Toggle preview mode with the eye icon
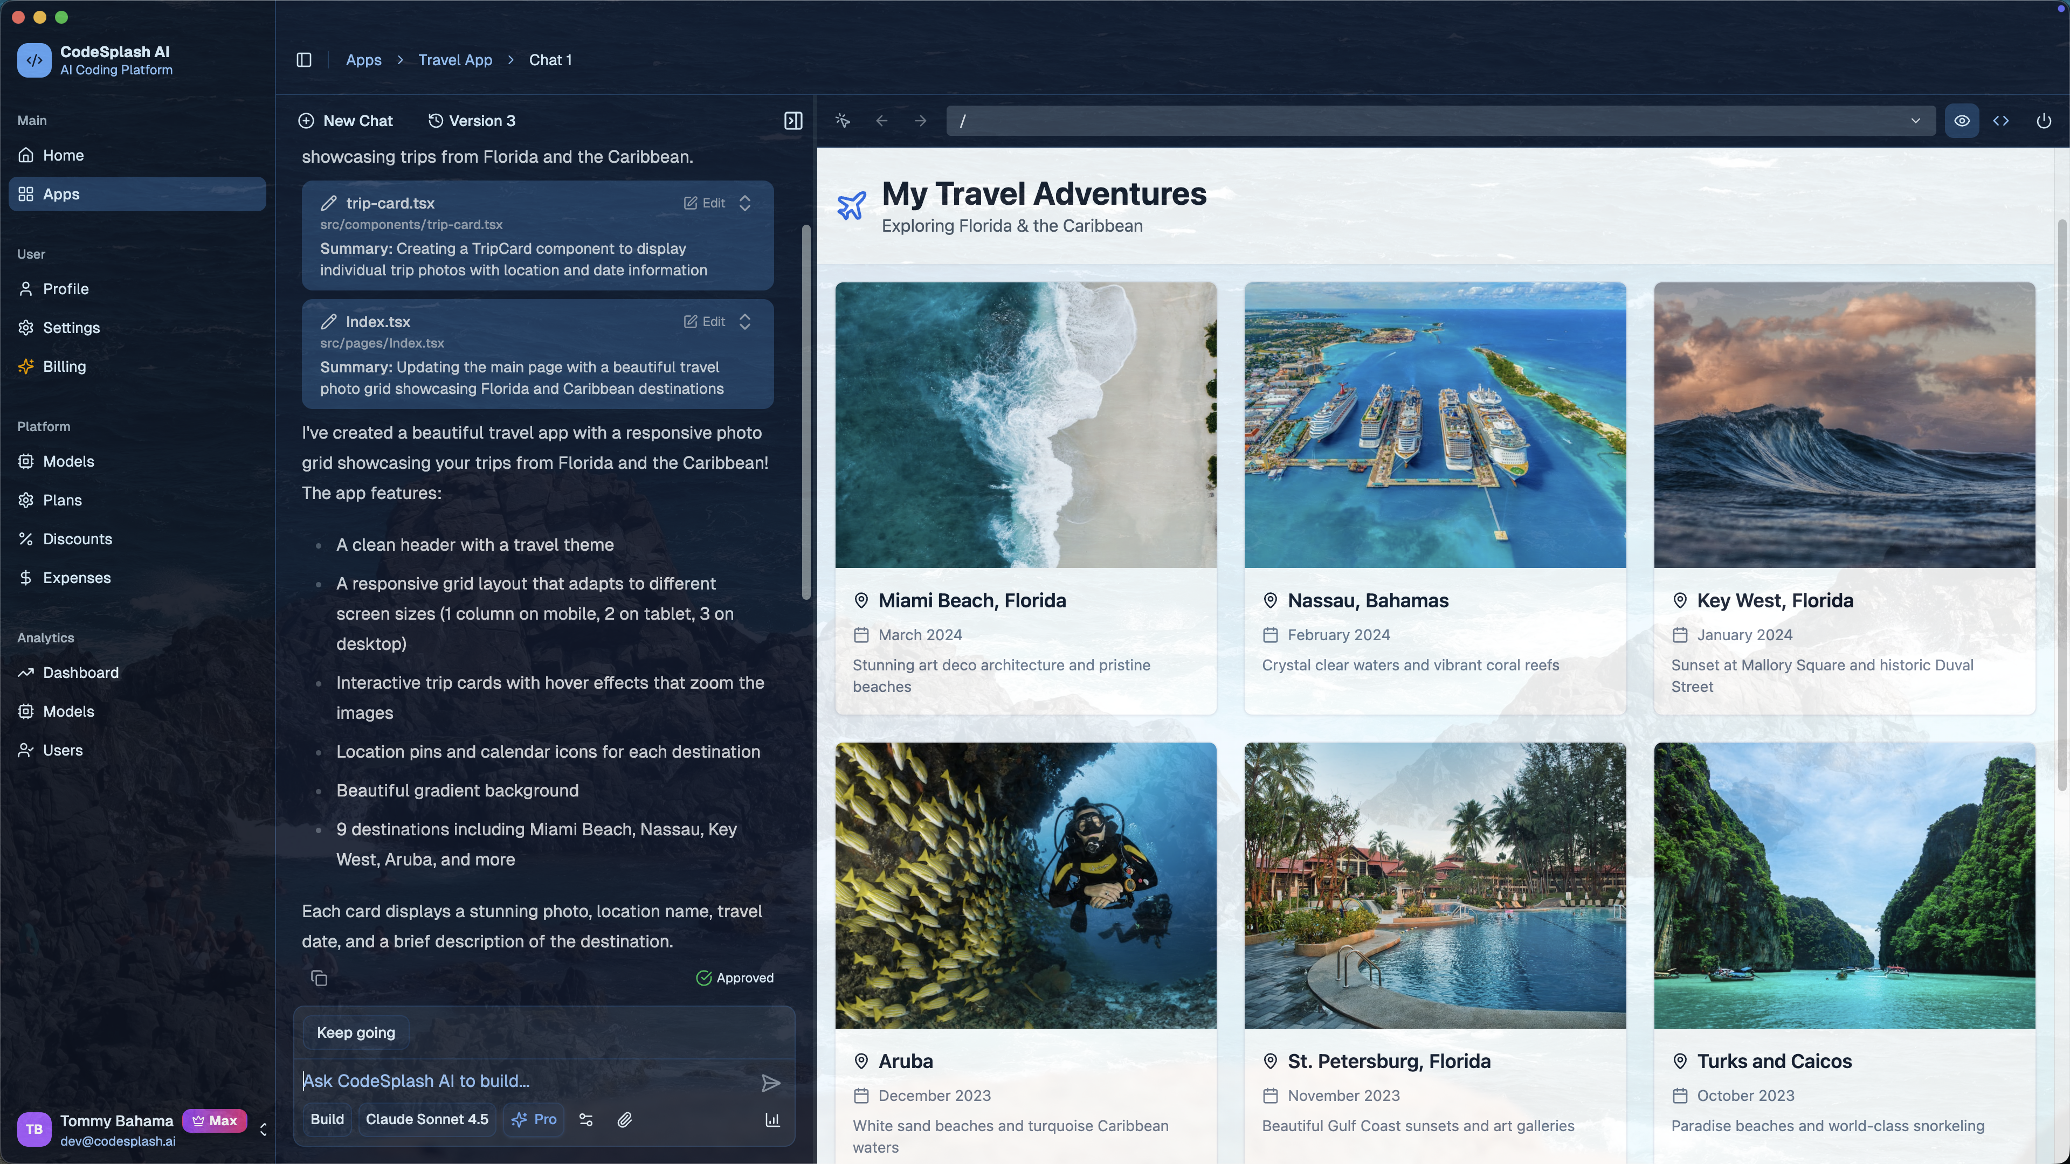 pyautogui.click(x=1962, y=121)
